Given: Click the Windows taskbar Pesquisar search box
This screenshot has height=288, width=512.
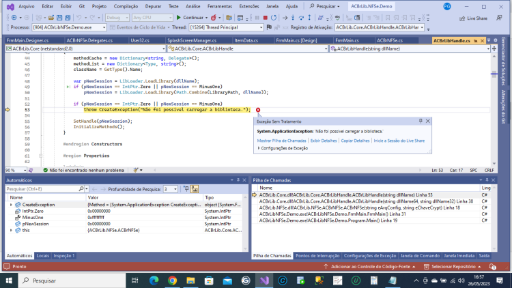Looking at the screenshot, I should coord(72,280).
